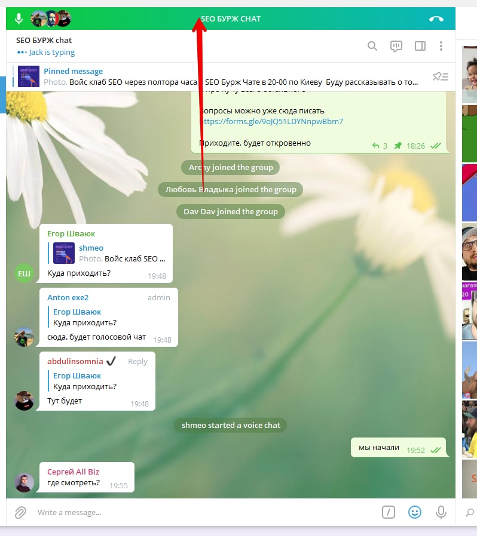Record a voice message
The image size is (477, 536).
pos(441,512)
